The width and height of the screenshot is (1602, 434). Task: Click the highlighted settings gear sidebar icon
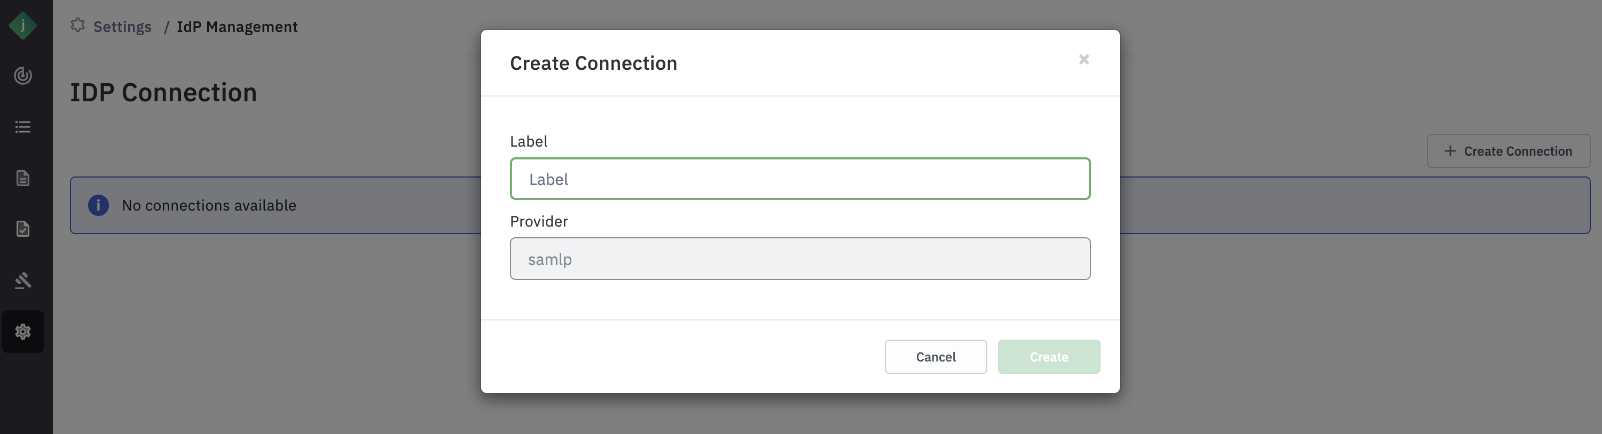pyautogui.click(x=23, y=332)
